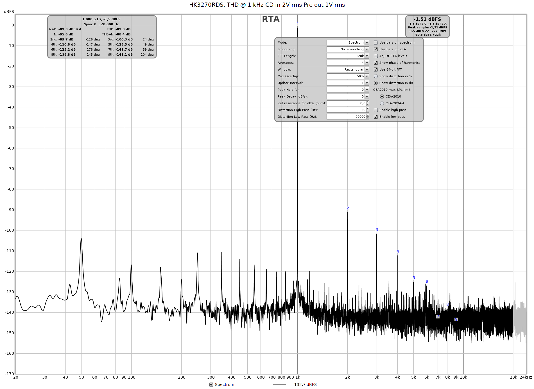Screen dimensions: 534x389
Task: Decrease Distortion High Pass with down arrow
Action: (x=368, y=111)
